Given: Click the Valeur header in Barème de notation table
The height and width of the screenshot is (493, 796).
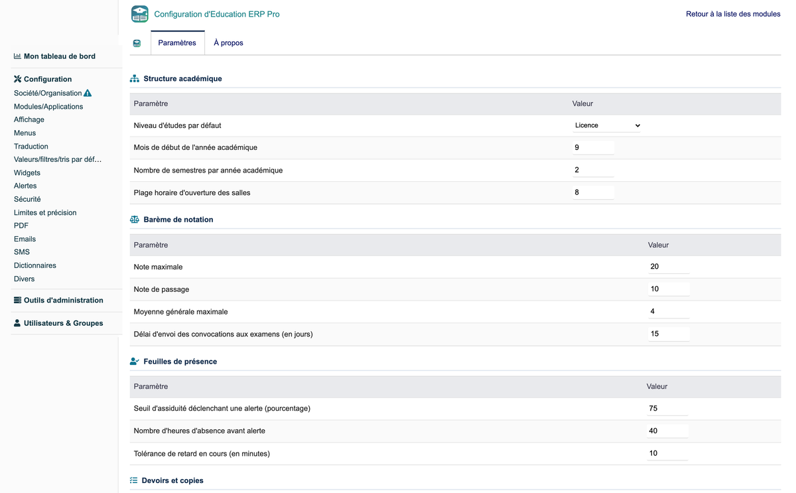Looking at the screenshot, I should tap(658, 245).
